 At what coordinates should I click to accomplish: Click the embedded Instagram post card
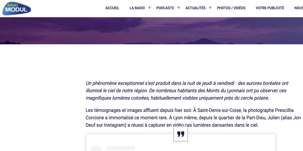point(181,142)
